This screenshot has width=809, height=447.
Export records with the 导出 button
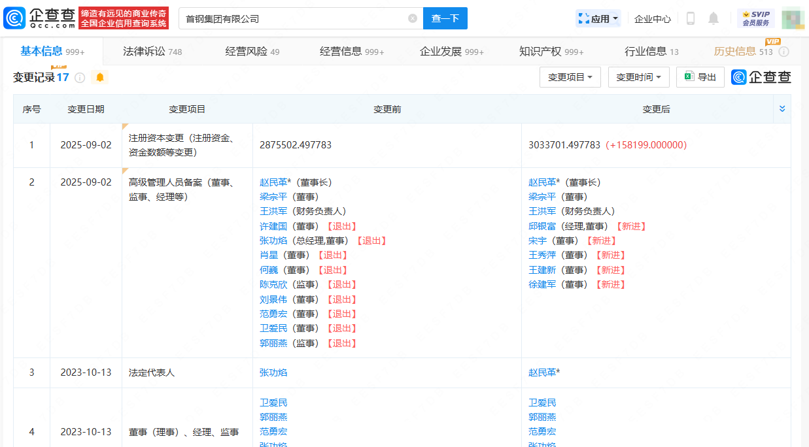coord(700,77)
